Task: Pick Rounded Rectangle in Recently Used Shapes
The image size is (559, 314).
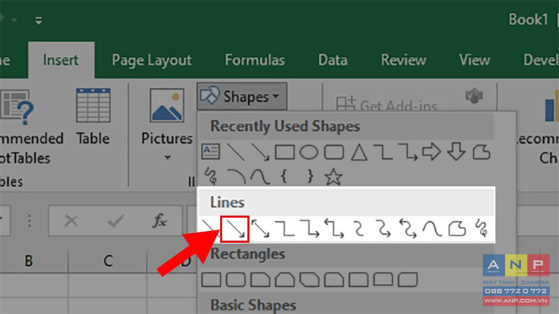Action: pyautogui.click(x=334, y=152)
